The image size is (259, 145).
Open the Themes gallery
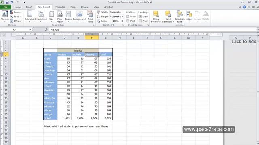pyautogui.click(x=5, y=16)
